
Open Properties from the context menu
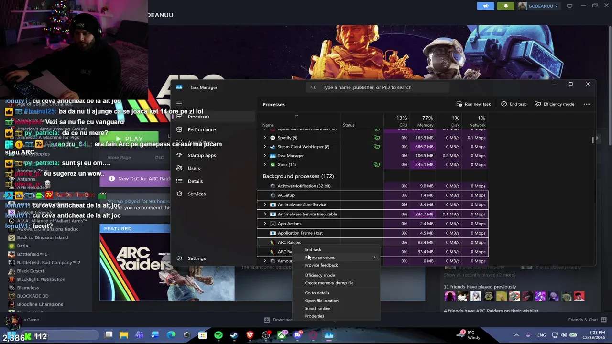tap(315, 316)
